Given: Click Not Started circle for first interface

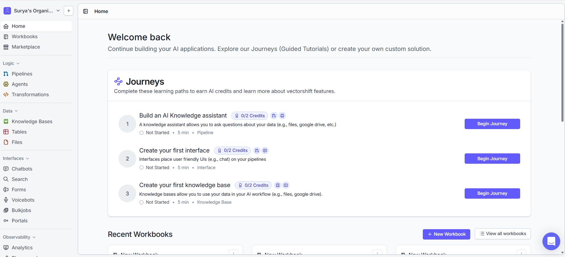Looking at the screenshot, I should pos(142,168).
